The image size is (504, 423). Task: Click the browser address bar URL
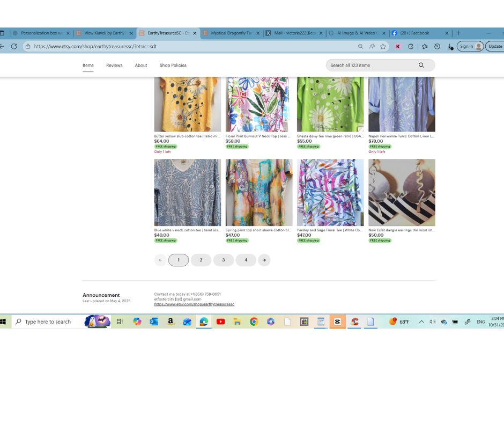tap(95, 46)
